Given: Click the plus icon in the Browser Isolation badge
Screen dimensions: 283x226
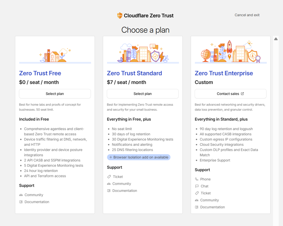Looking at the screenshot, I should tap(111, 157).
